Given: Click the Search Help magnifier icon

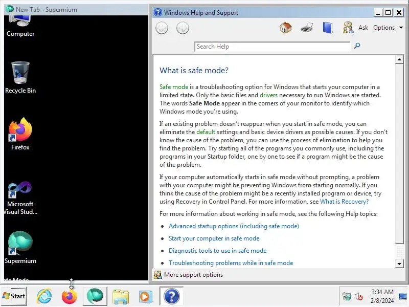Looking at the screenshot, I should pos(357,46).
